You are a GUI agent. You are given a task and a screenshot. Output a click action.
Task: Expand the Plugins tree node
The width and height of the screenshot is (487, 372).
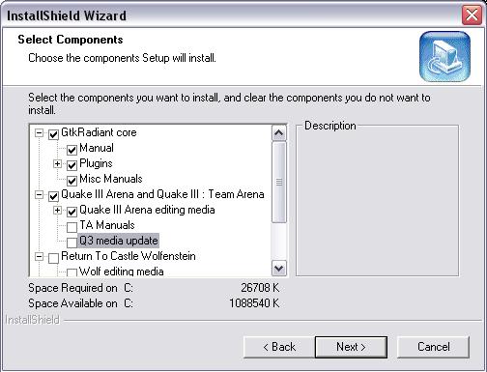57,163
